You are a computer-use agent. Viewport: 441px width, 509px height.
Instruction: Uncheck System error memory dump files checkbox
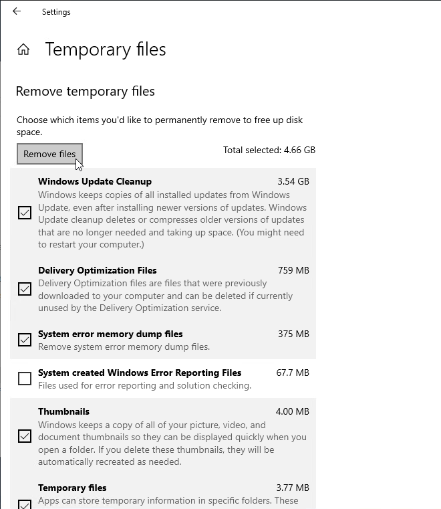25,340
